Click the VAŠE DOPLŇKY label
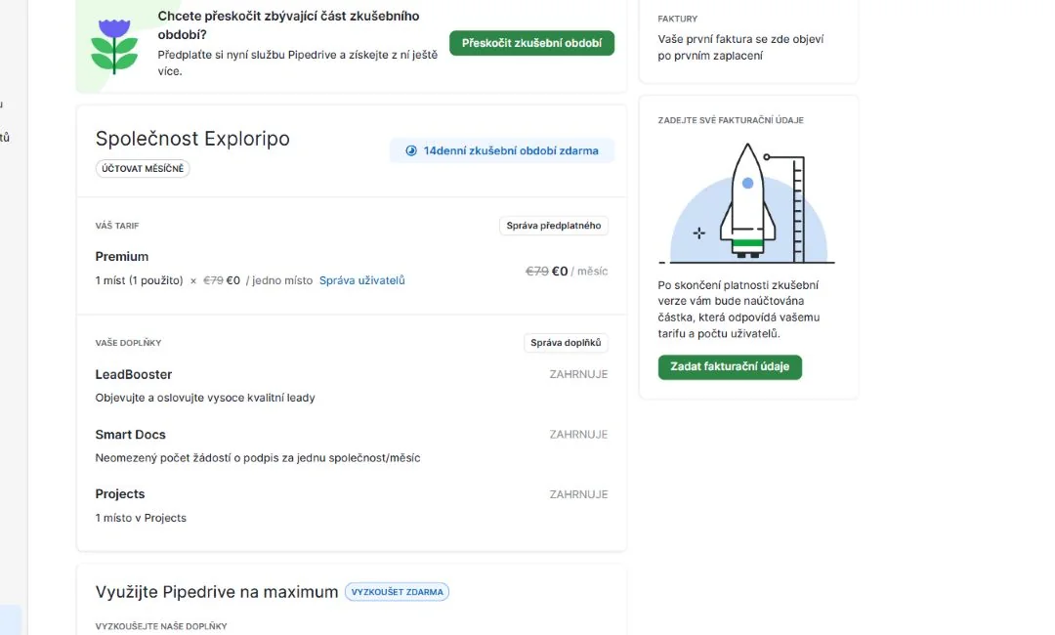The width and height of the screenshot is (1055, 635). (129, 343)
